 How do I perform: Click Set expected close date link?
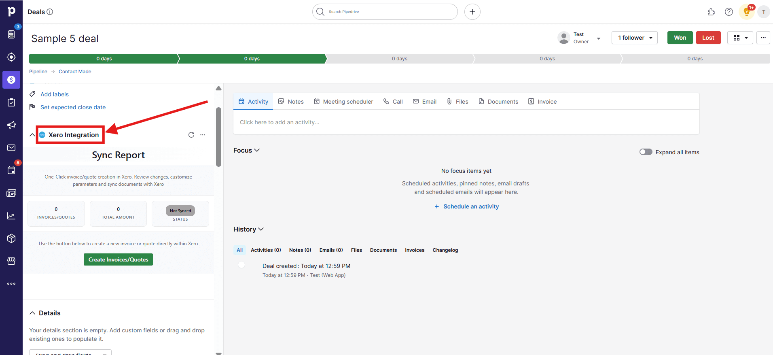[x=73, y=107]
